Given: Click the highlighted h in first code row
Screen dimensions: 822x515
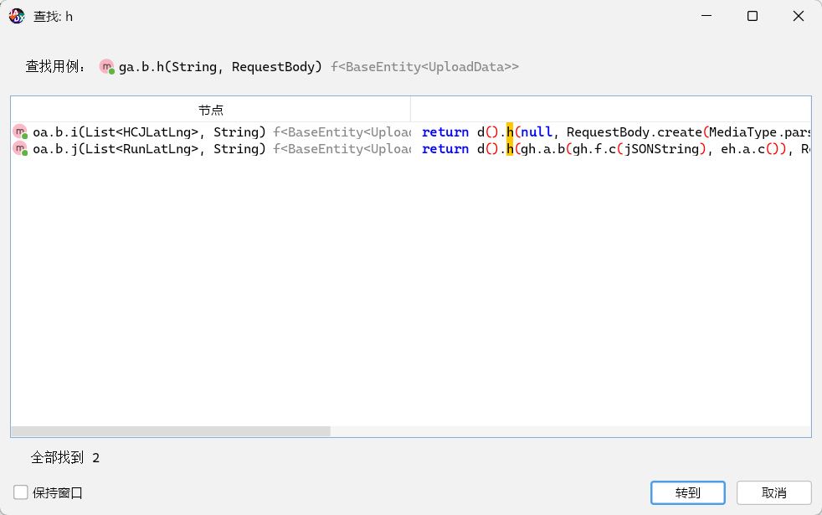Looking at the screenshot, I should point(510,131).
